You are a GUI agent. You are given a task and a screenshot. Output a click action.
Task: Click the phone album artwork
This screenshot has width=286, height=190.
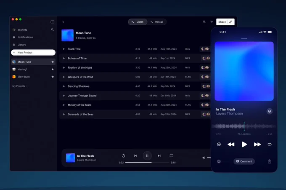[x=244, y=71]
